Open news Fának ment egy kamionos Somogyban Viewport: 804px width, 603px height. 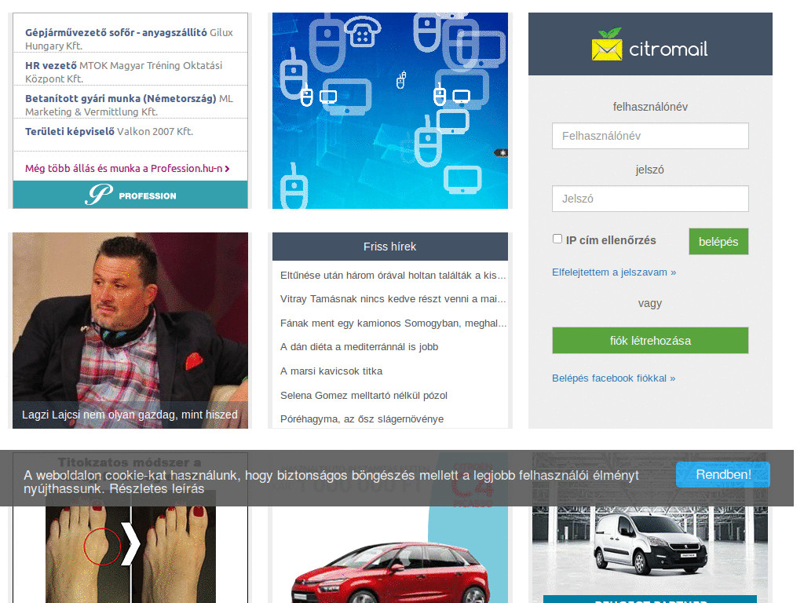click(x=393, y=323)
